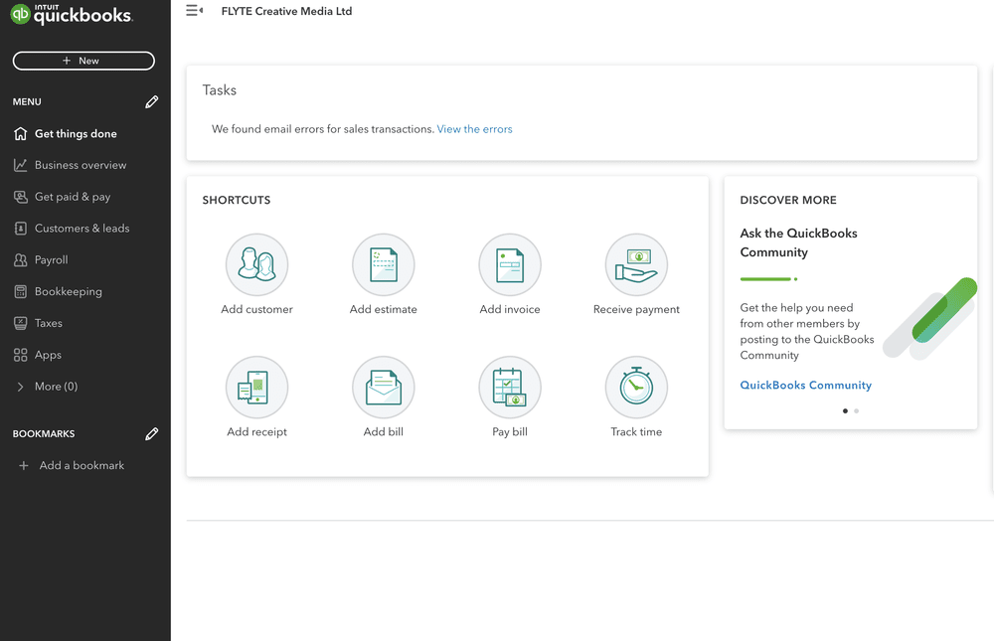Open the QuickBooks Community link

[806, 386]
